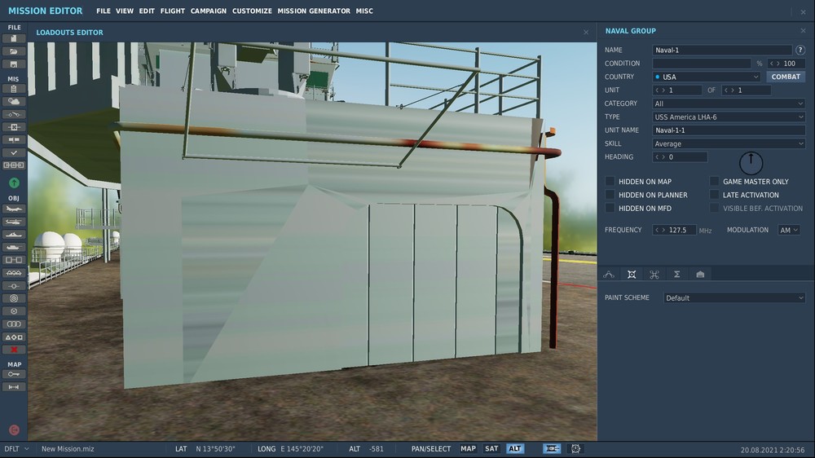This screenshot has height=458, width=815.
Task: Click the green fly mission arrow
Action: pyautogui.click(x=14, y=183)
